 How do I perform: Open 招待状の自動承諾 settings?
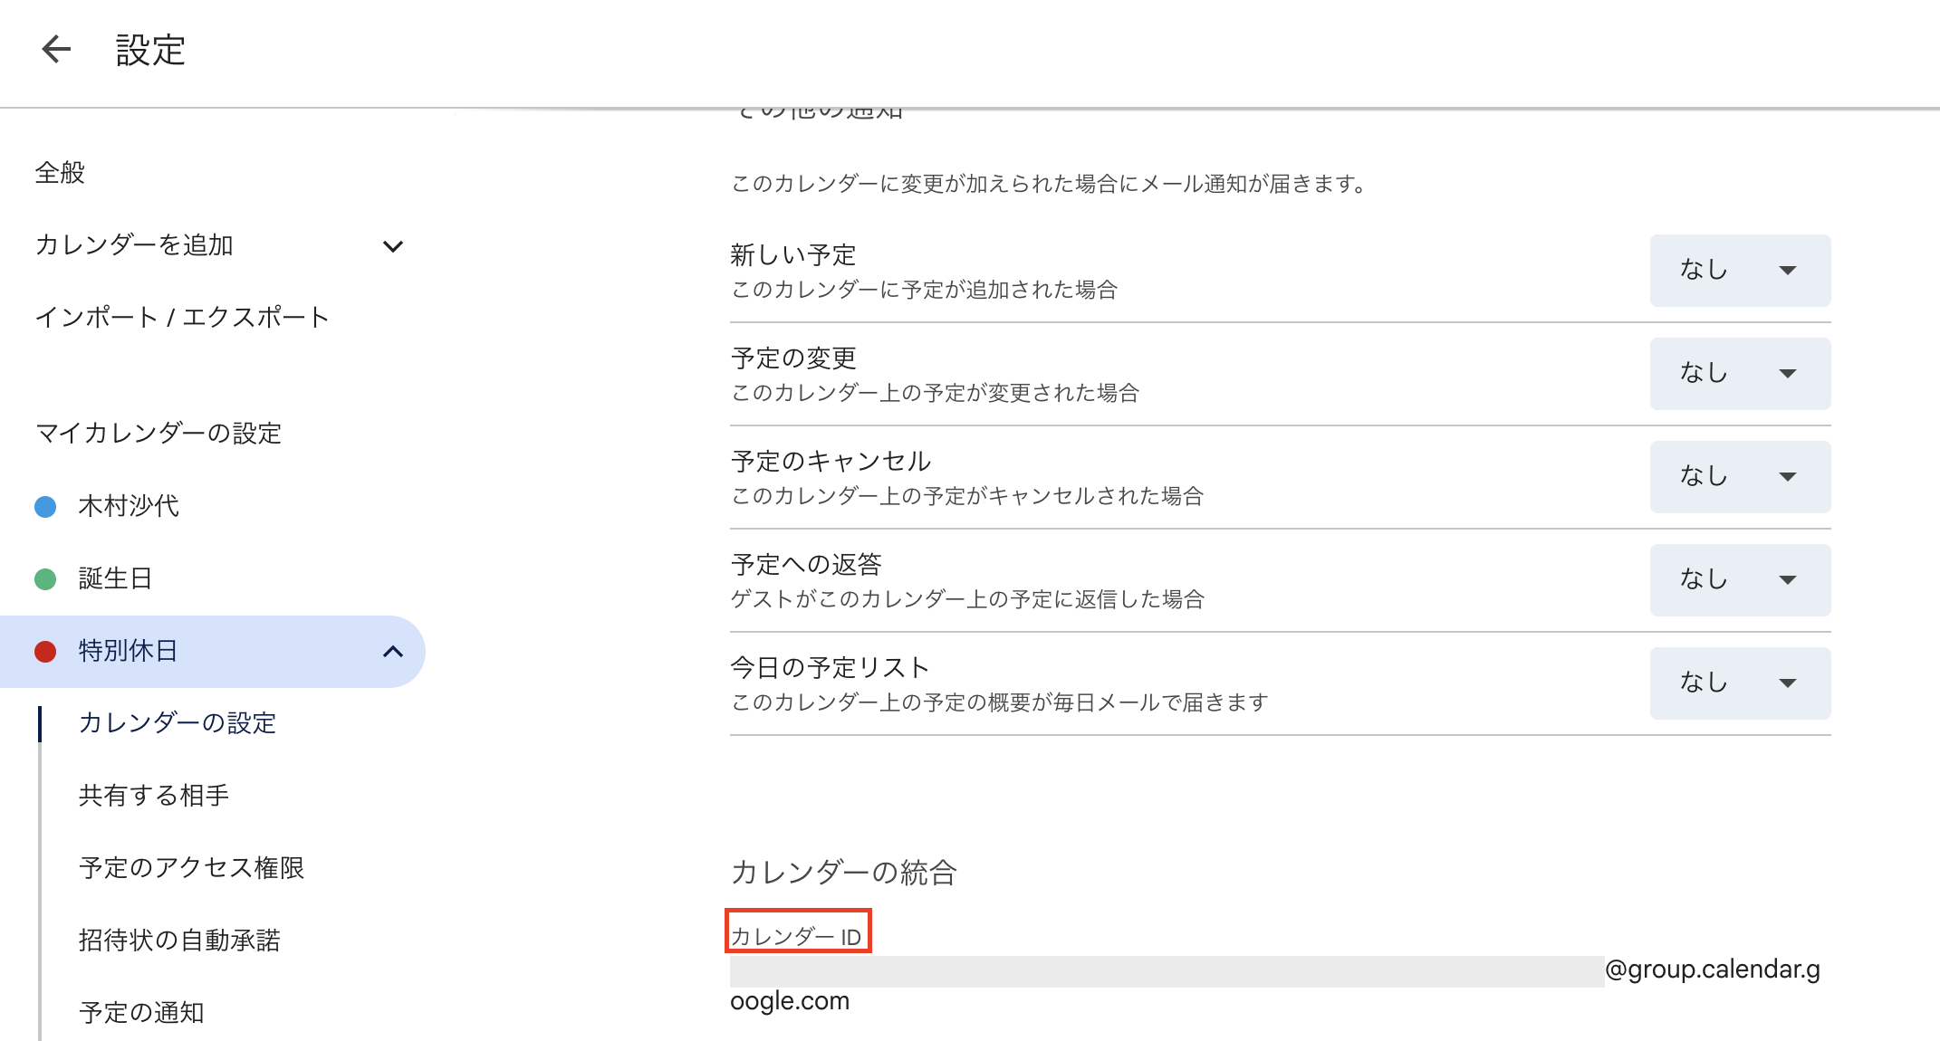tap(179, 941)
